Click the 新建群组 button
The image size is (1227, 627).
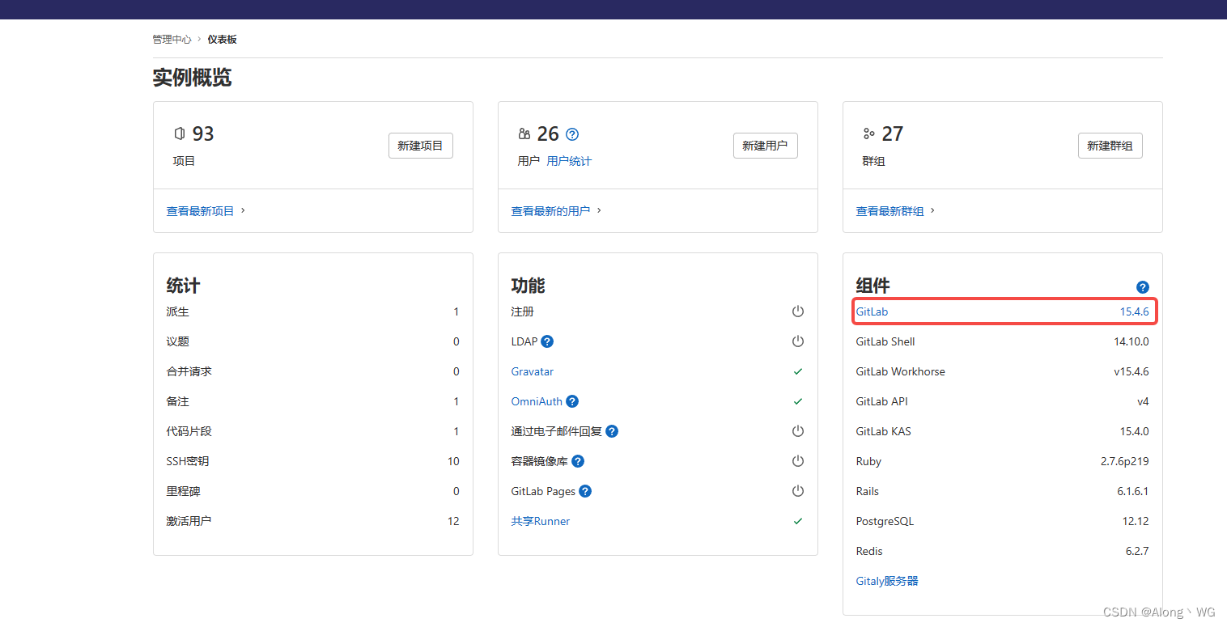click(x=1110, y=146)
